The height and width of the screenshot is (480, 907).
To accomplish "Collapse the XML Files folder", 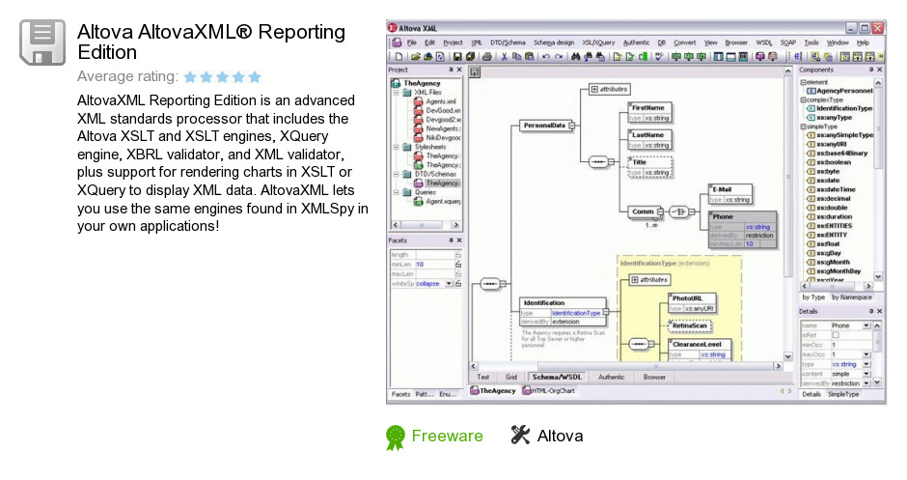I will click(397, 92).
